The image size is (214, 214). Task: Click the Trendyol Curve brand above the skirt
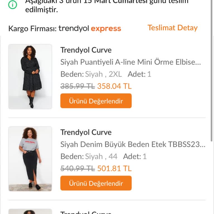tap(86, 132)
